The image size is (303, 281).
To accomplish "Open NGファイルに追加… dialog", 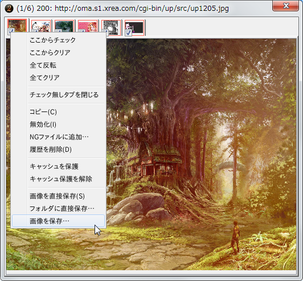I will [x=58, y=137].
